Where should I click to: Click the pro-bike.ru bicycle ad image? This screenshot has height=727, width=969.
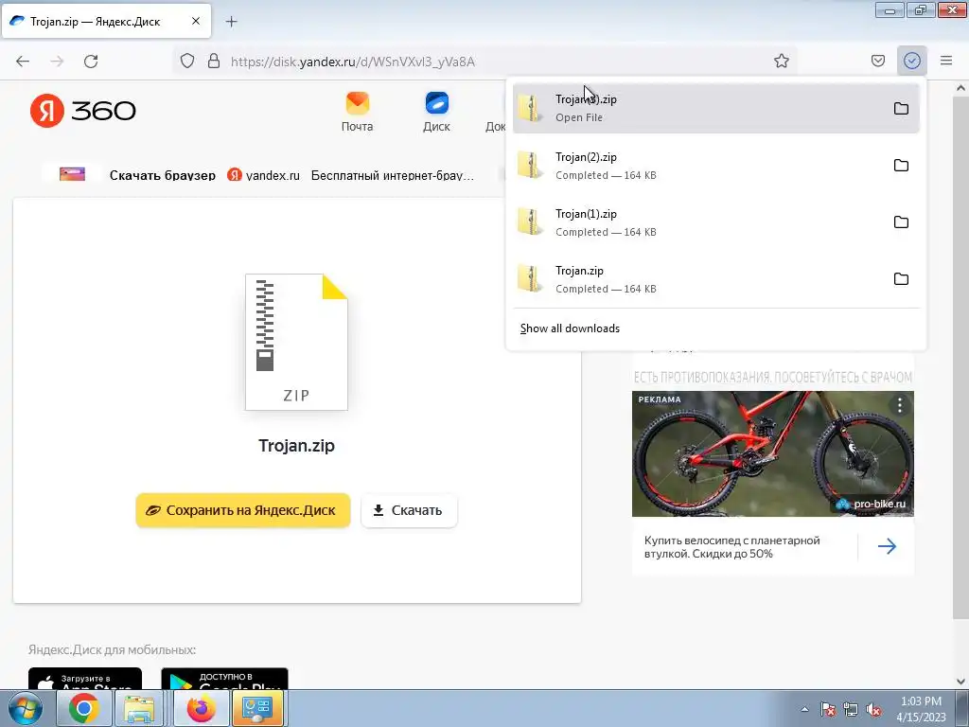pos(772,453)
